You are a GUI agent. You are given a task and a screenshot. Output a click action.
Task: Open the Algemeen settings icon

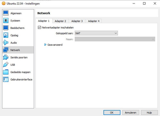6,13
